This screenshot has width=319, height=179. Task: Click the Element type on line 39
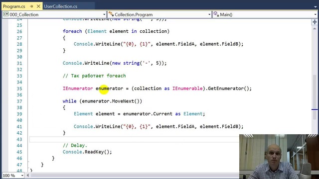coord(83,114)
